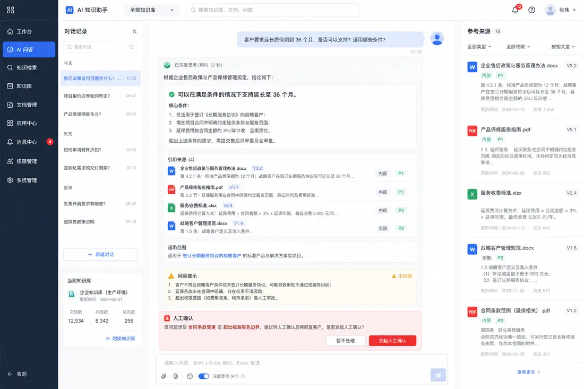Click the 新建对话 button
Image resolution: width=584 pixels, height=389 pixels.
pyautogui.click(x=100, y=255)
